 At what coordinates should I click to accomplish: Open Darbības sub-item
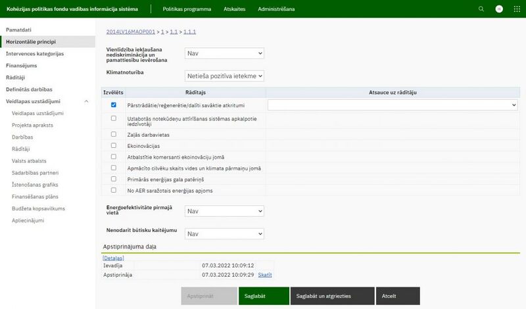[x=22, y=137]
